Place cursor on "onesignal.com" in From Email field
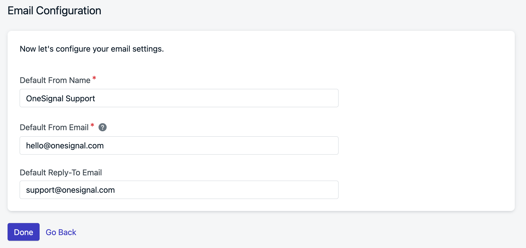Screen dimensions: 526x248 (x=77, y=146)
